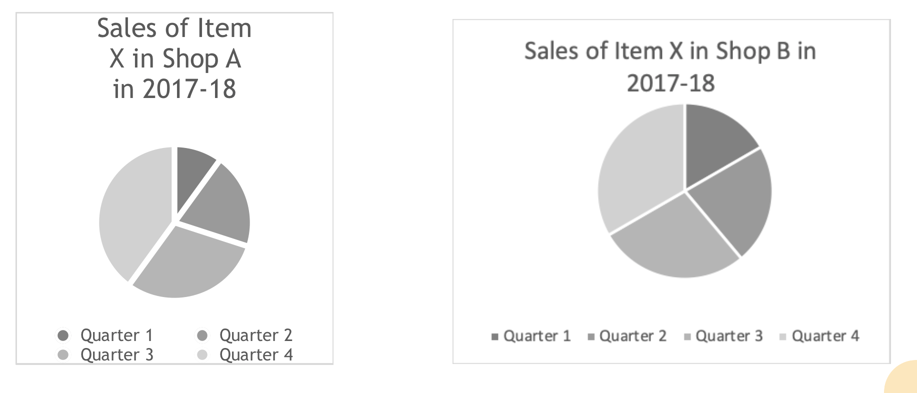Click the Quarter 4 label in Shop B legend

pyautogui.click(x=825, y=336)
